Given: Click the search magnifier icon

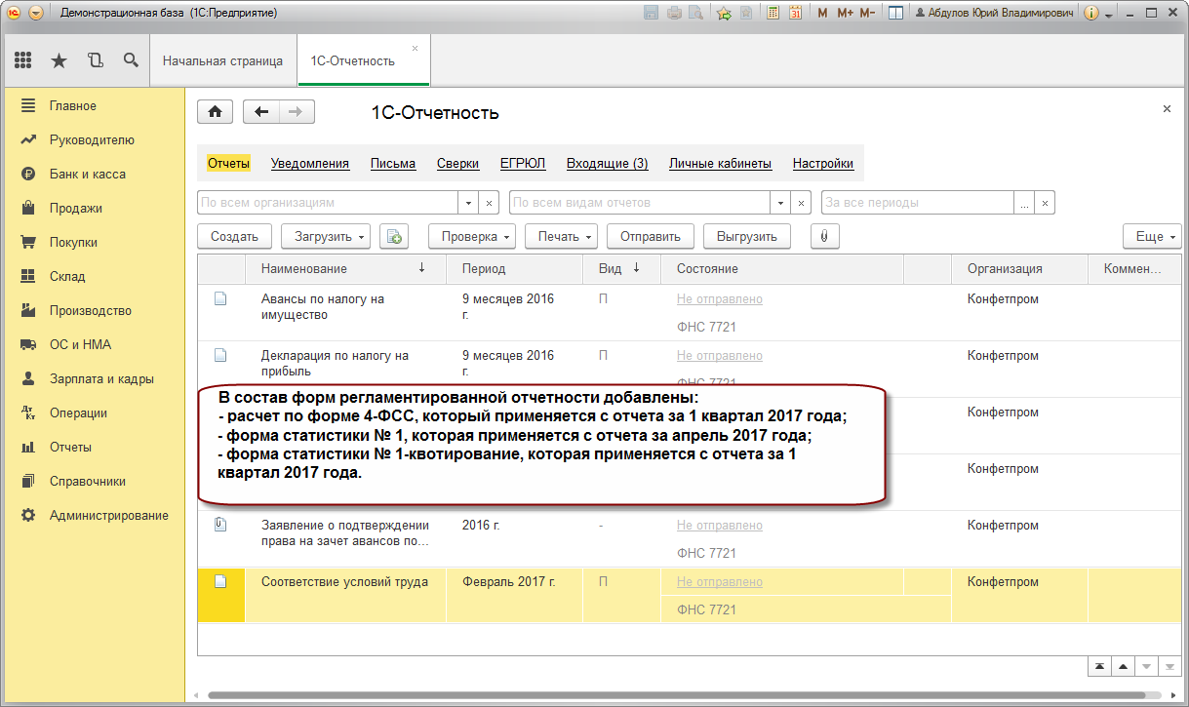Looking at the screenshot, I should [131, 60].
